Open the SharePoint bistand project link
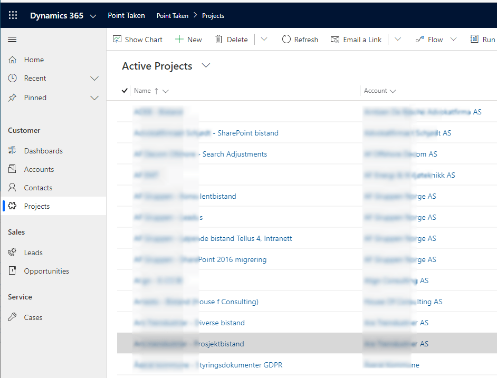This screenshot has width=497, height=378. pyautogui.click(x=248, y=133)
